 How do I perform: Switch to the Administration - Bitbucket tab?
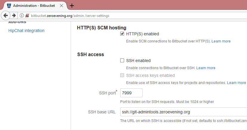pos(34,6)
